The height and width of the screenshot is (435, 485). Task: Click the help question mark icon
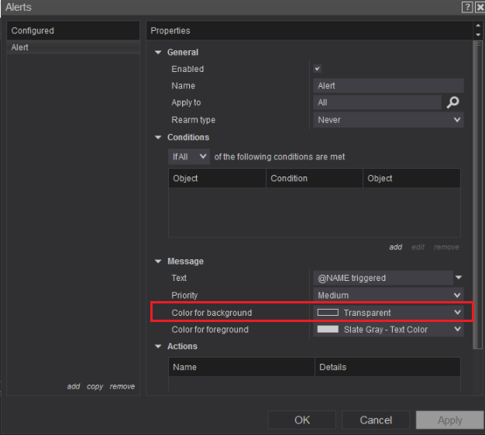(x=467, y=7)
